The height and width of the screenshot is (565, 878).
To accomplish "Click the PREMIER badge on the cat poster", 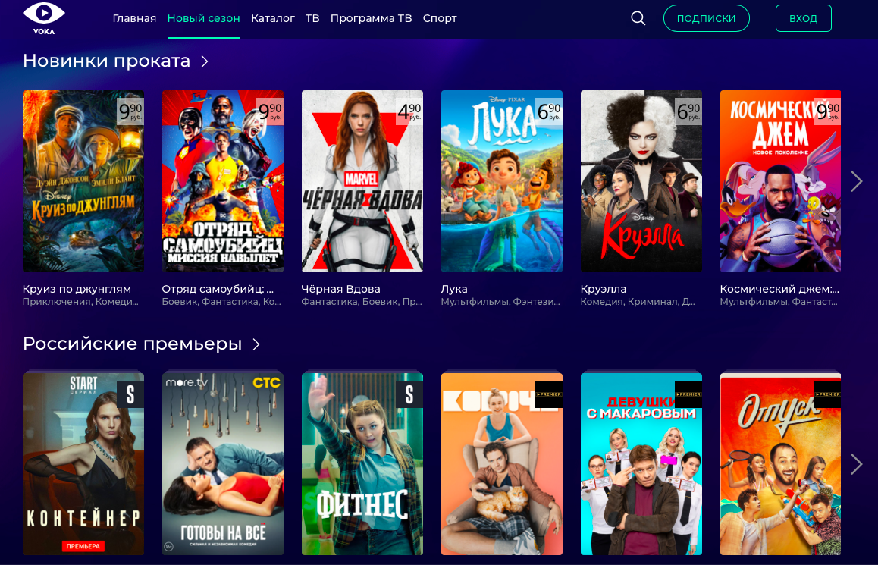I will (x=549, y=394).
